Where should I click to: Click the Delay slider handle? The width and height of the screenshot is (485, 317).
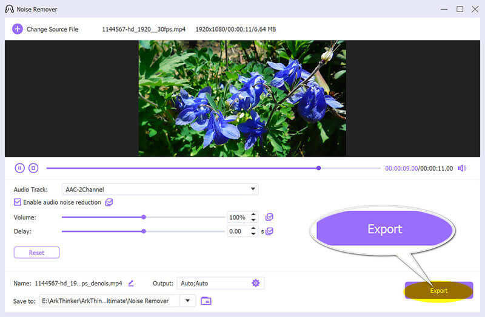[x=144, y=231]
